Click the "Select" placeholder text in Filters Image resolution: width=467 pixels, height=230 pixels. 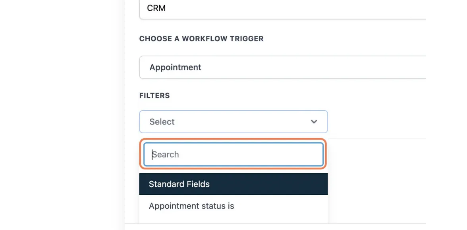[x=162, y=122]
